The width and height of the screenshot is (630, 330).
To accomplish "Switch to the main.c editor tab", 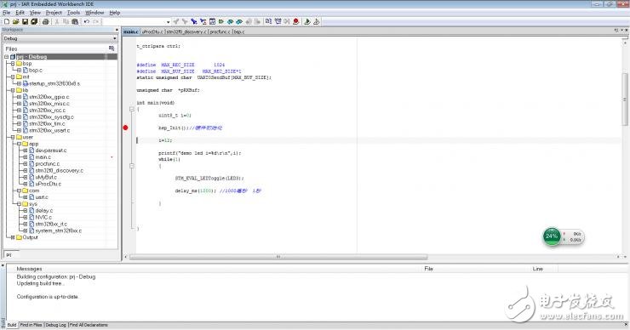I will coord(130,31).
